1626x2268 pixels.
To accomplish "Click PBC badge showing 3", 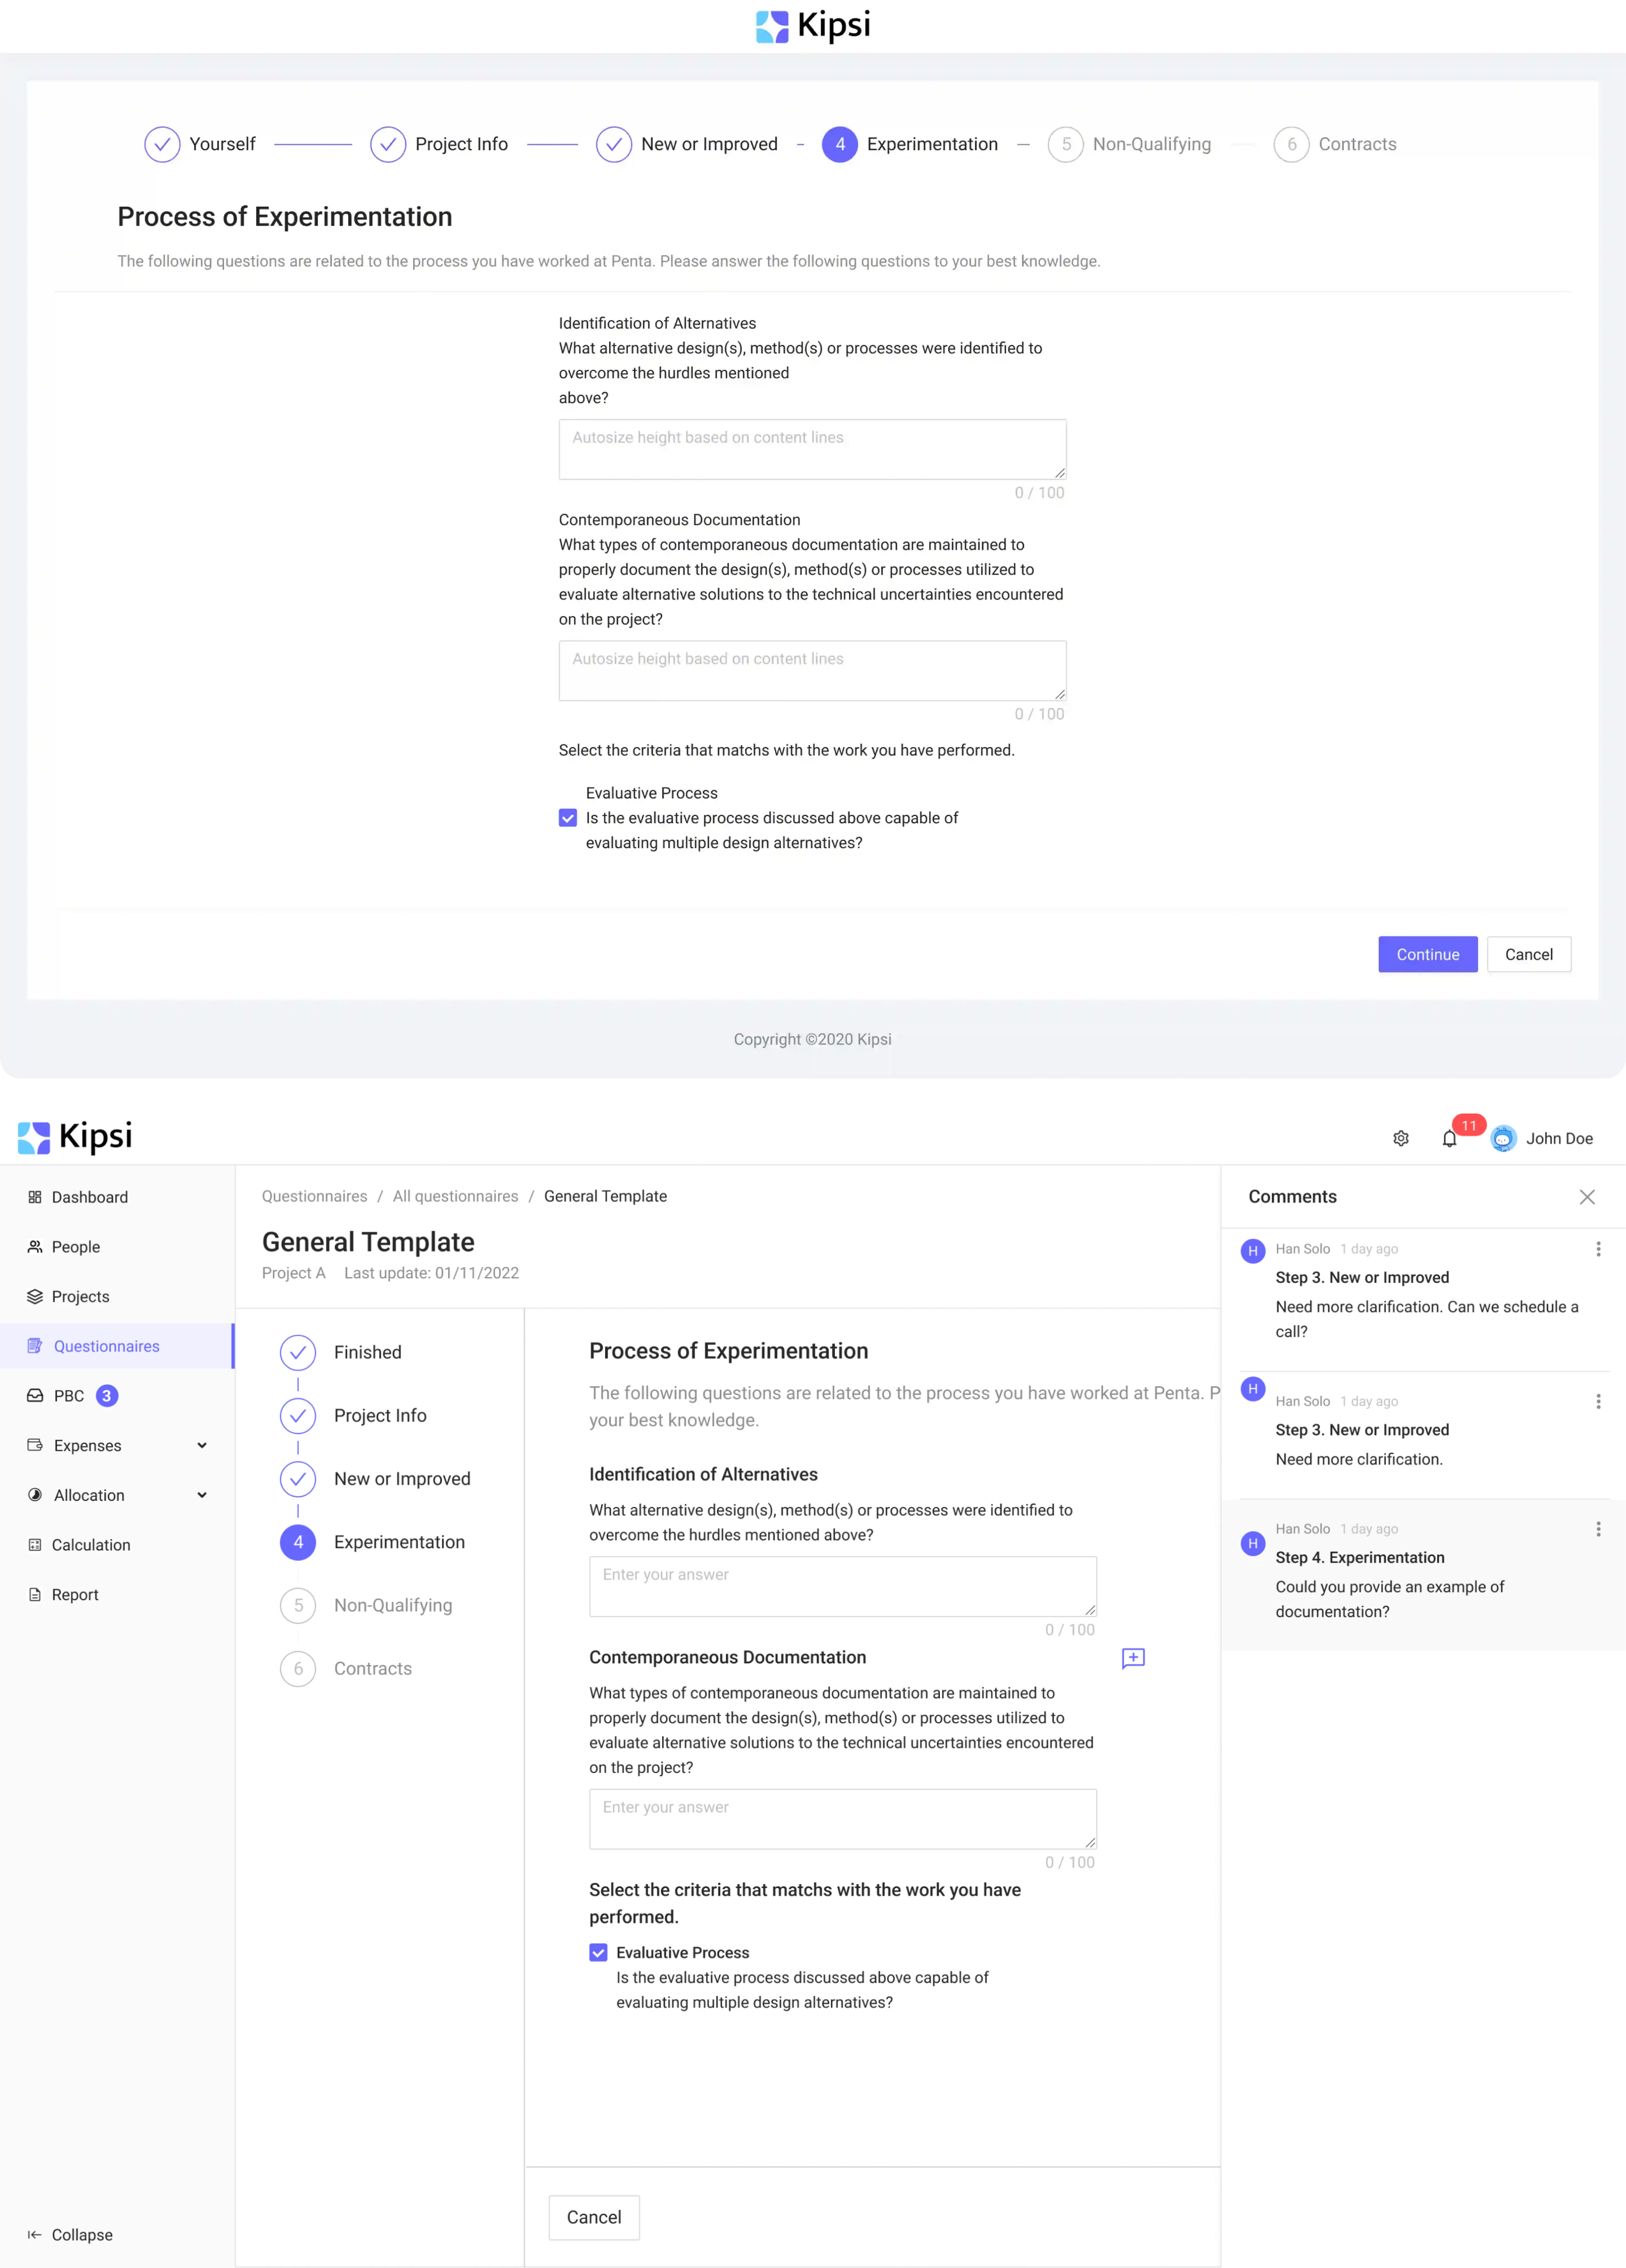I will [107, 1396].
